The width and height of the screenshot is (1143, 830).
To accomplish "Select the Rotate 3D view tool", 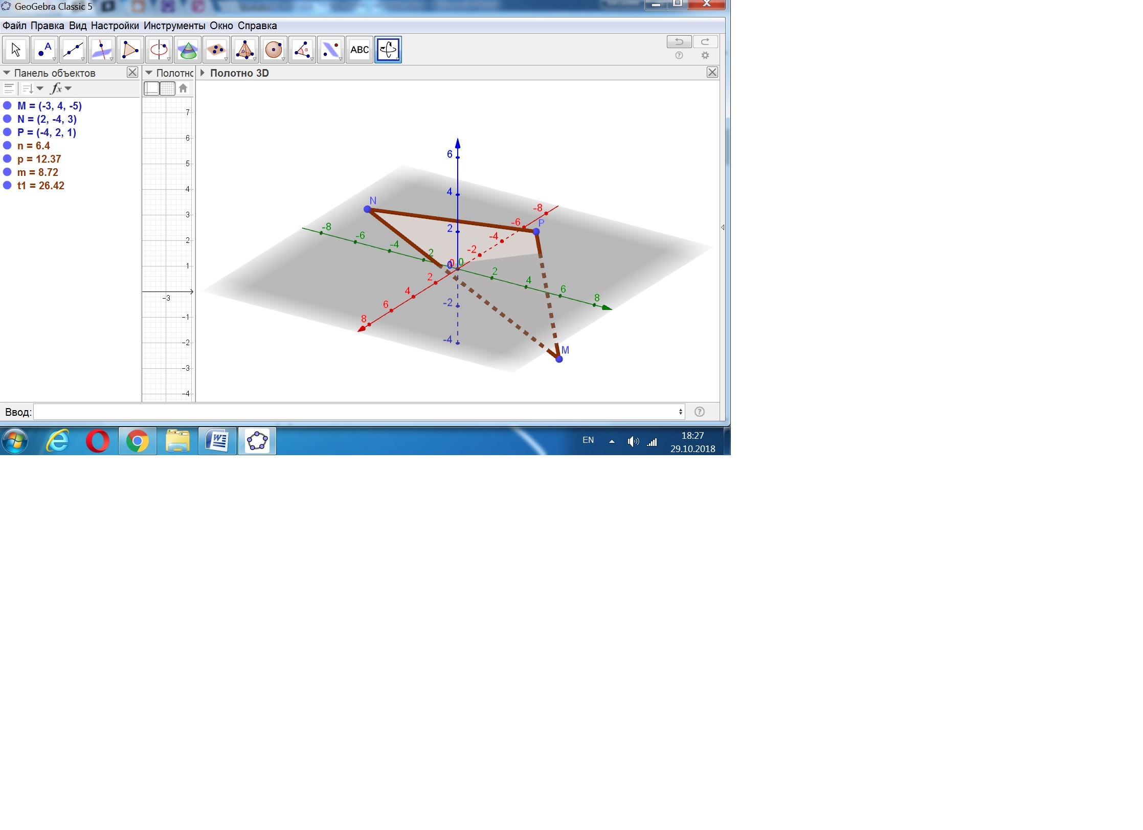I will click(388, 50).
